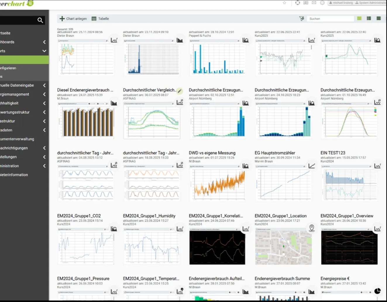Open the DWD vs eigene Messung thumbnail
This screenshot has height=302, width=387.
click(x=217, y=183)
